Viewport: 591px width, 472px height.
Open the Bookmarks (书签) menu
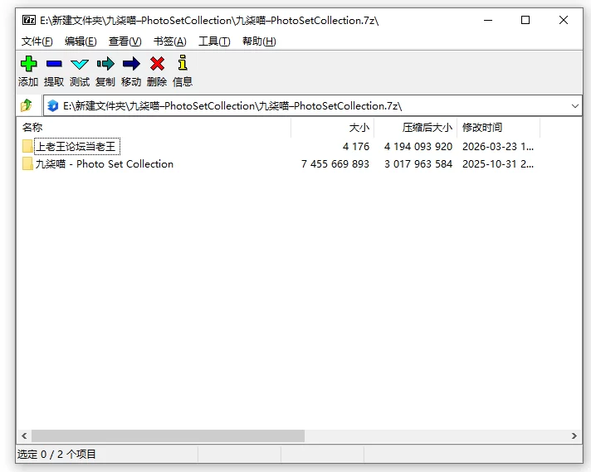[x=169, y=41]
